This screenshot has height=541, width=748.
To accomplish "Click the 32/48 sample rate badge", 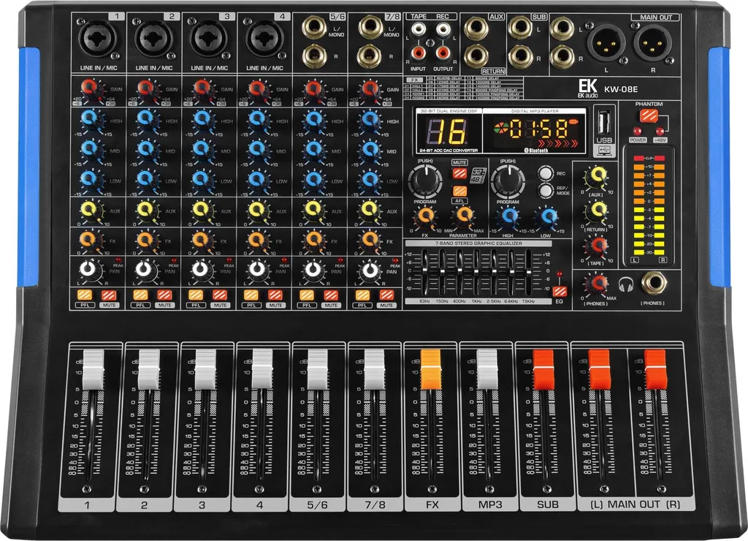I will click(478, 175).
